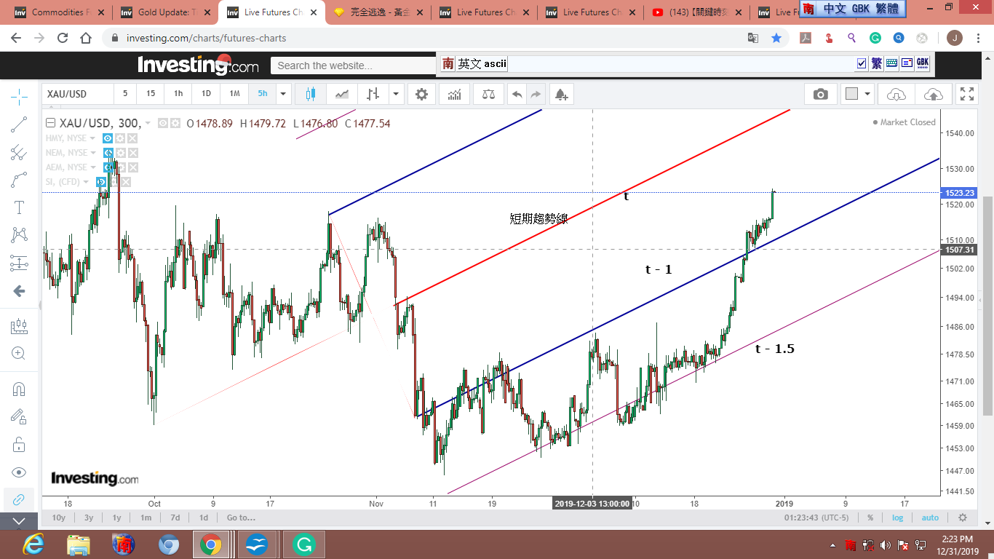Switch to Gold Update browser tab
Viewport: 994px width, 559px height.
(164, 12)
